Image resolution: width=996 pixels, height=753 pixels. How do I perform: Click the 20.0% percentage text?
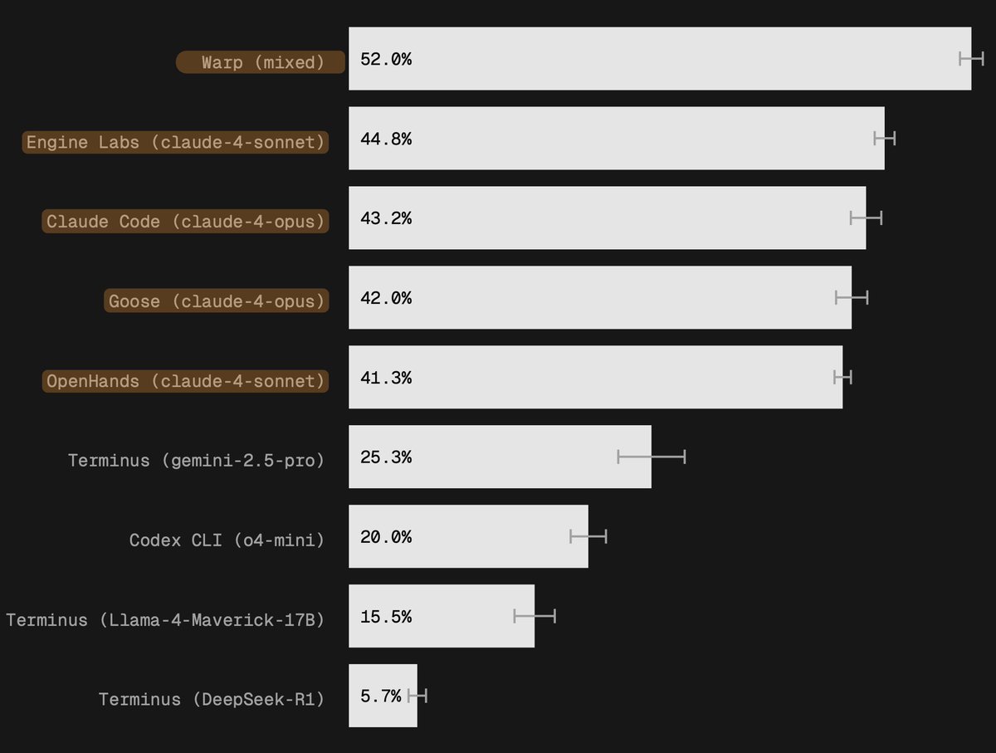(x=386, y=538)
